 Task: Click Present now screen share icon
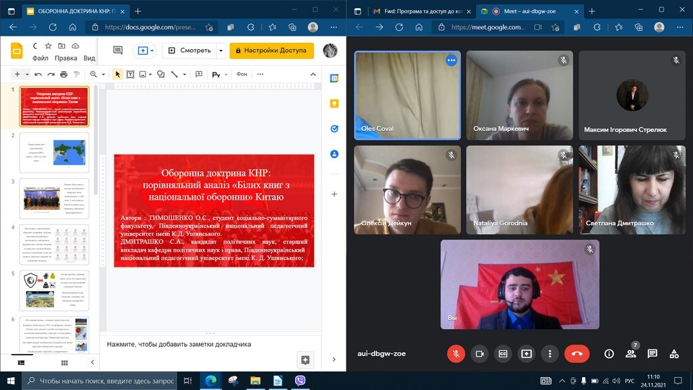(x=527, y=353)
